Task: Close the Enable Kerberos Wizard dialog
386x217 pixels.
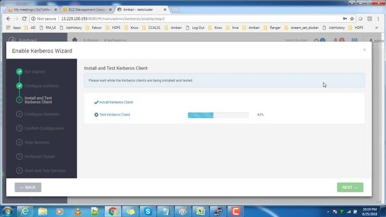Action: 364,50
